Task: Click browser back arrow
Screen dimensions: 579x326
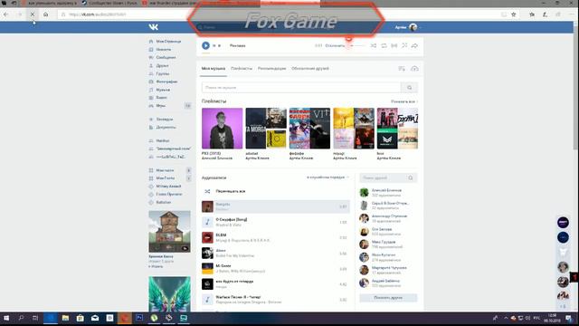Action: (x=6, y=14)
